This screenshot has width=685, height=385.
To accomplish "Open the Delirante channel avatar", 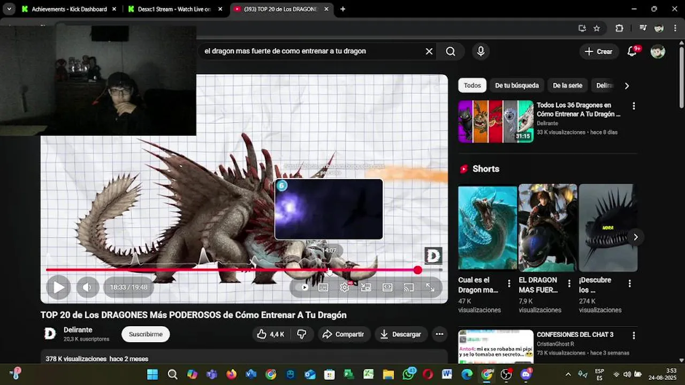I will point(50,334).
